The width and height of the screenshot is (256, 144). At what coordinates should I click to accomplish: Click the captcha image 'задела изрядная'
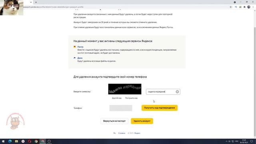(x=125, y=89)
